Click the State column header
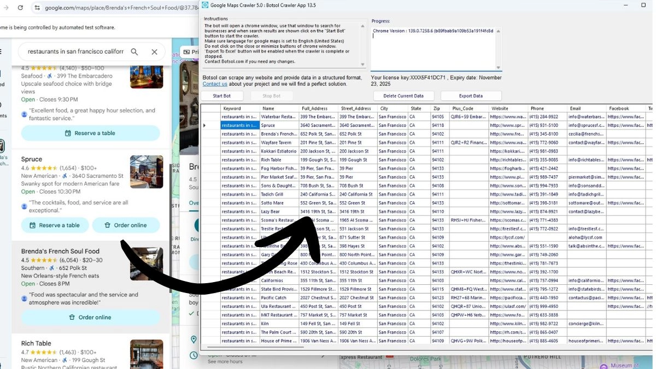This screenshot has height=369, width=656. 420,108
